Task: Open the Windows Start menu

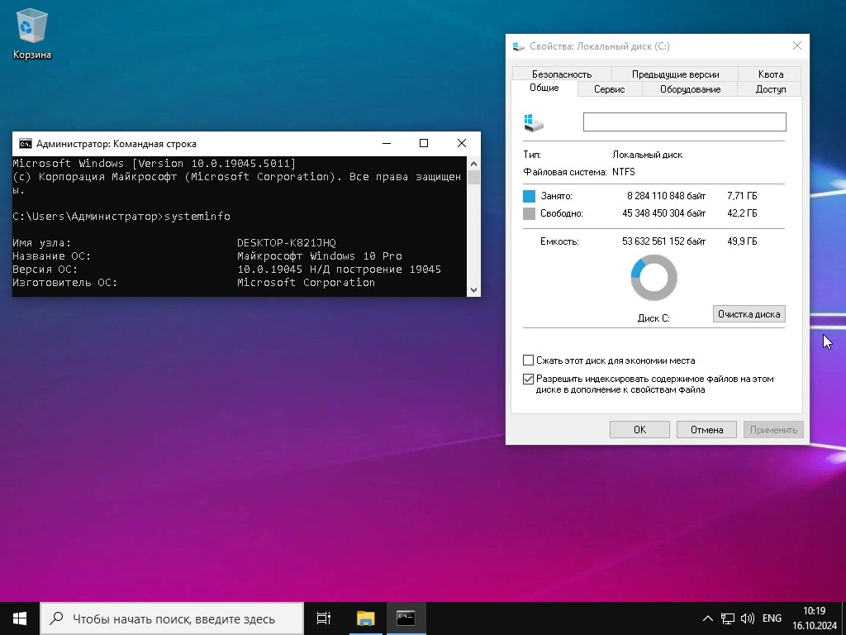Action: (20, 618)
